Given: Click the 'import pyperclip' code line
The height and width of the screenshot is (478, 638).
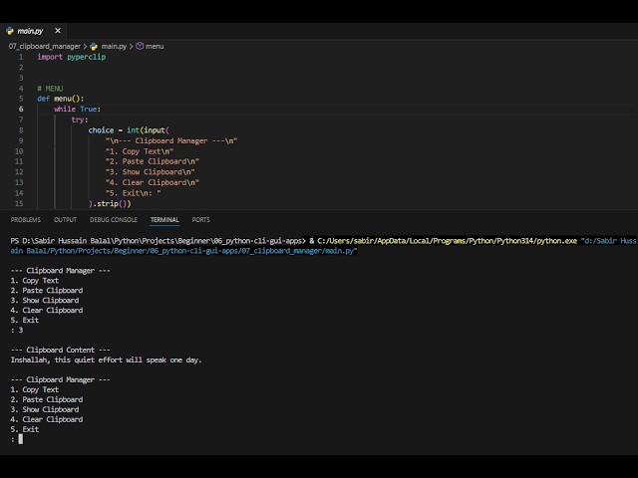Looking at the screenshot, I should [x=72, y=57].
